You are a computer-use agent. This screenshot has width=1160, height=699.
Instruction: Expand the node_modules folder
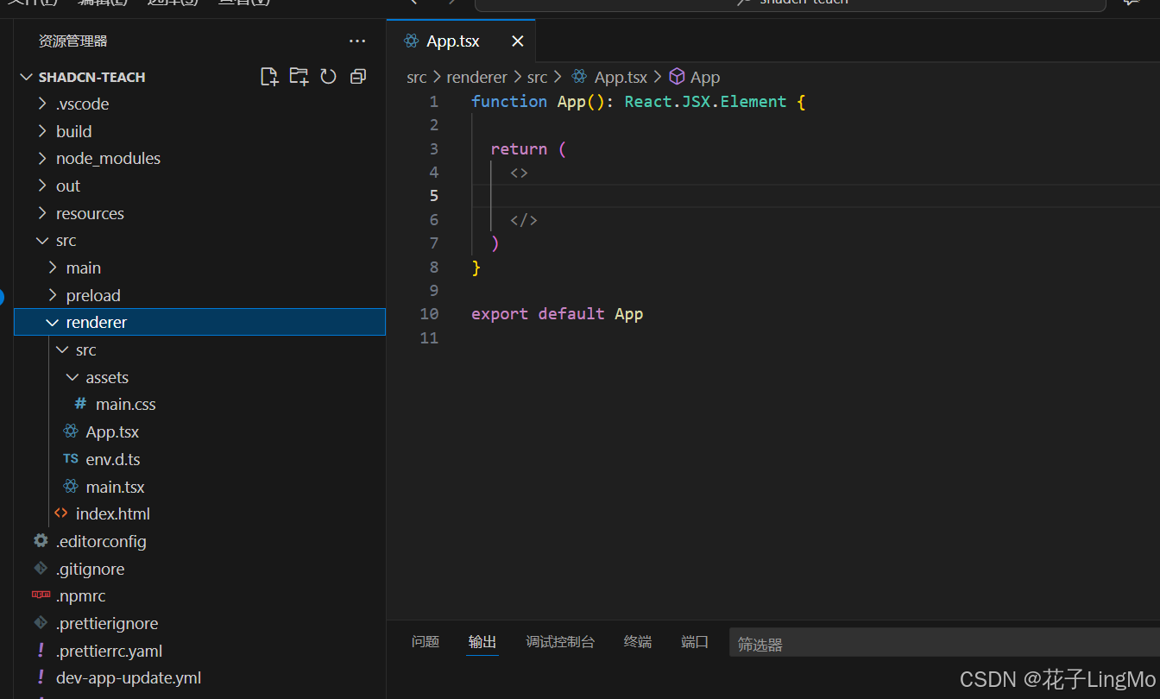pos(42,158)
